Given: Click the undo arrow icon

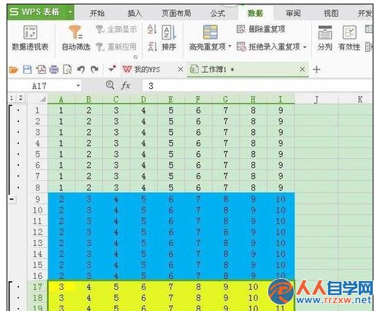Looking at the screenshot, I should coord(81,69).
